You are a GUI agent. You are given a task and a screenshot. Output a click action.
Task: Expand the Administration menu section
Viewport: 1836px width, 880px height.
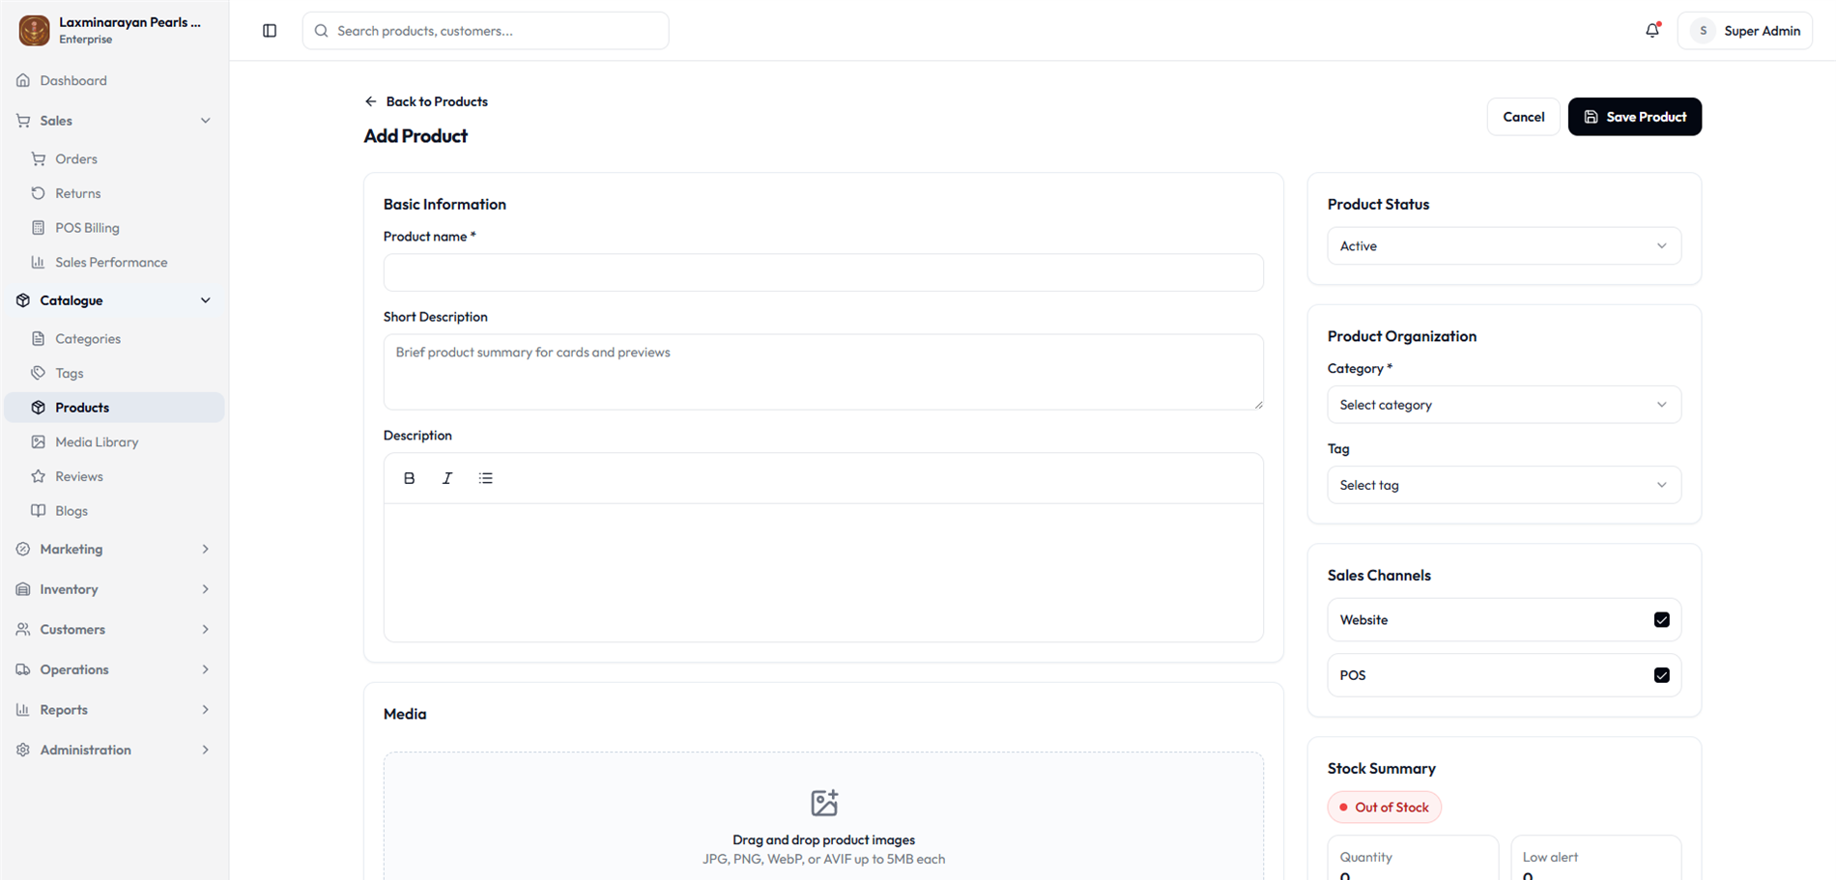click(x=114, y=750)
